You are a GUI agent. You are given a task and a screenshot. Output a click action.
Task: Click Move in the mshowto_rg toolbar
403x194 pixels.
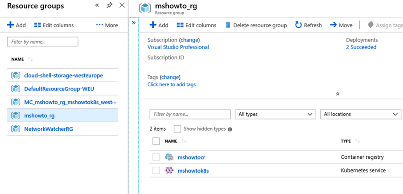(341, 25)
